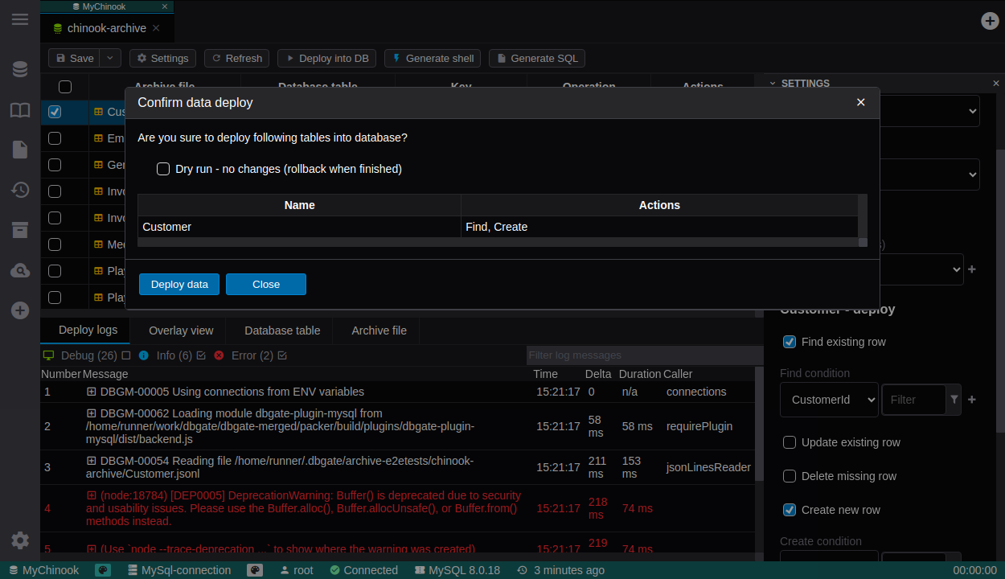Open the archive sidebar icon
This screenshot has height=579, width=1005.
tap(20, 230)
